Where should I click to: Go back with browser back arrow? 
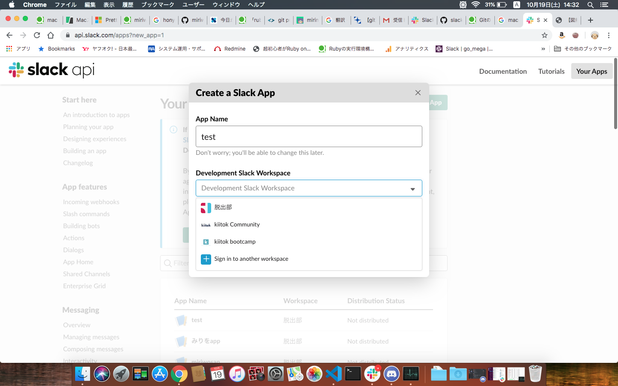pos(9,35)
